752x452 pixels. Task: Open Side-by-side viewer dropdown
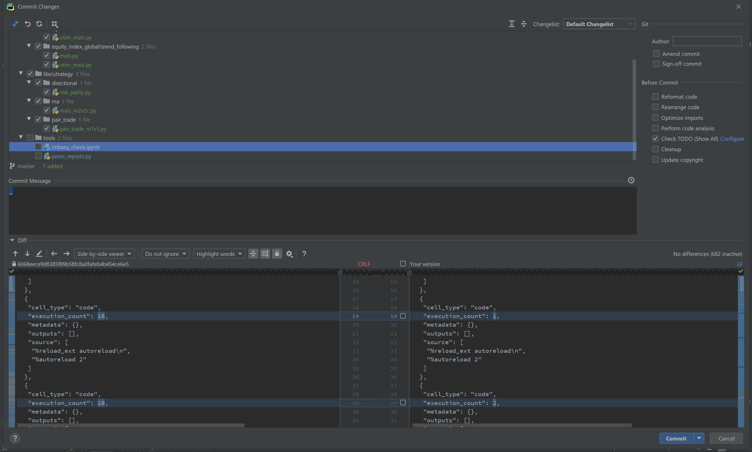coord(104,254)
